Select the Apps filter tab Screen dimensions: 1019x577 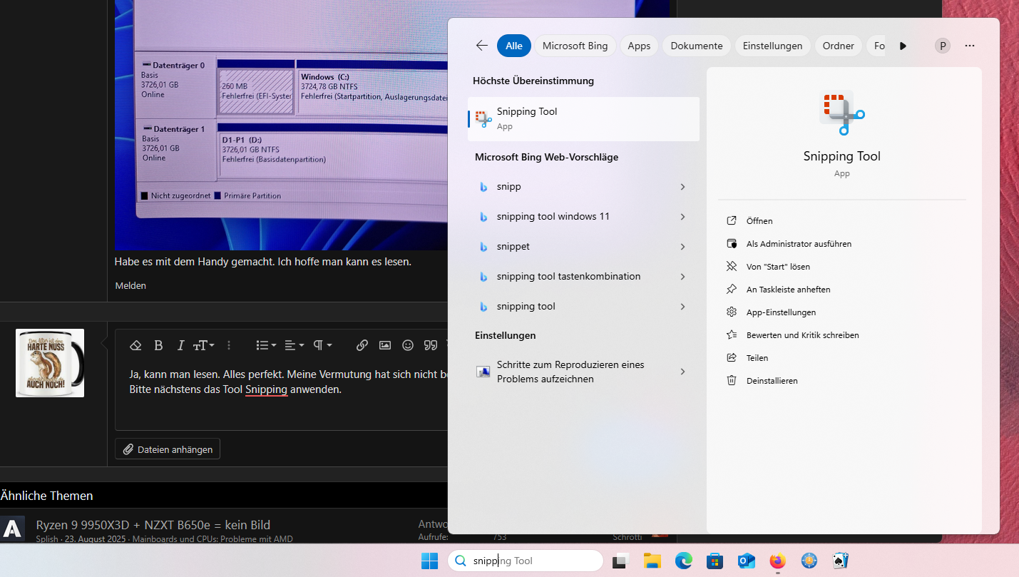click(x=639, y=46)
